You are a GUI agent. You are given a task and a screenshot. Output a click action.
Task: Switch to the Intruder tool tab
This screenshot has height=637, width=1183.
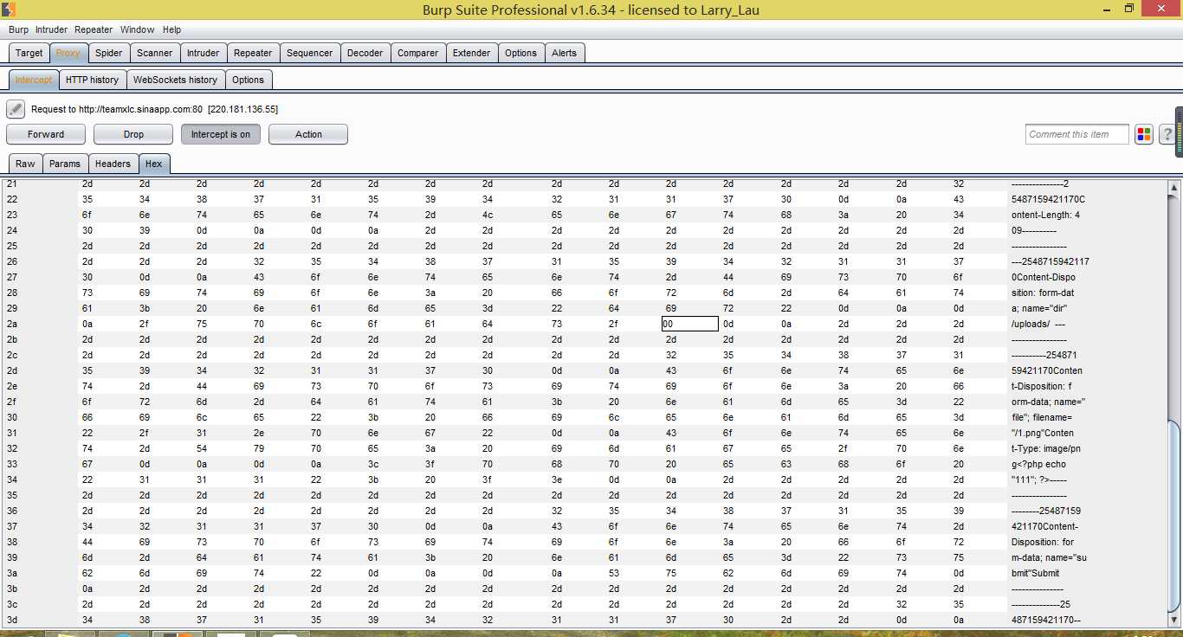coord(204,53)
